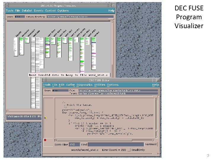Viewport: 213px width, 160px height.
Task: Click the Goto Line field showing 193
Action: [74, 144]
